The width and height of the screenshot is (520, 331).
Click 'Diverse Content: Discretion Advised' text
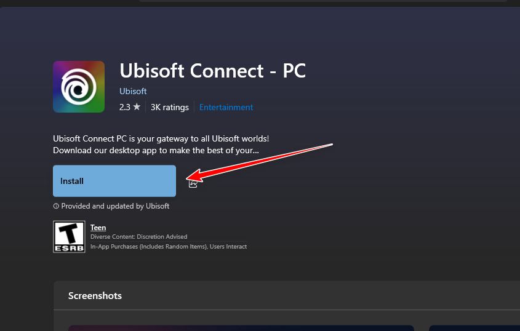(x=138, y=237)
